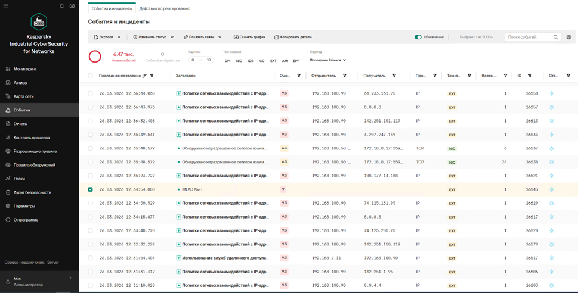Screen dimensions: 578x293
Task: Click the Оценки score range 0–10 control
Action: coord(201,60)
